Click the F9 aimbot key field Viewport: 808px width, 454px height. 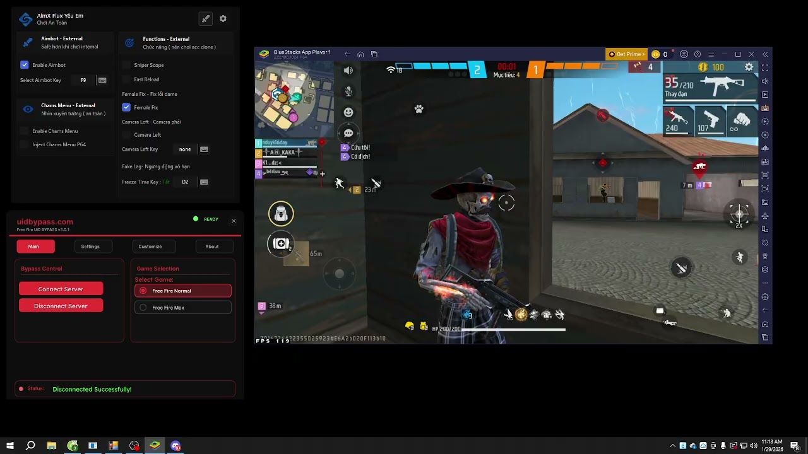point(83,80)
